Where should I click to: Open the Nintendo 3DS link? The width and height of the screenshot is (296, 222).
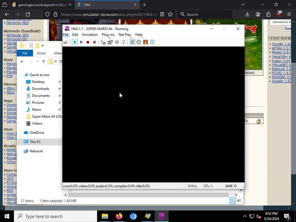18,35
